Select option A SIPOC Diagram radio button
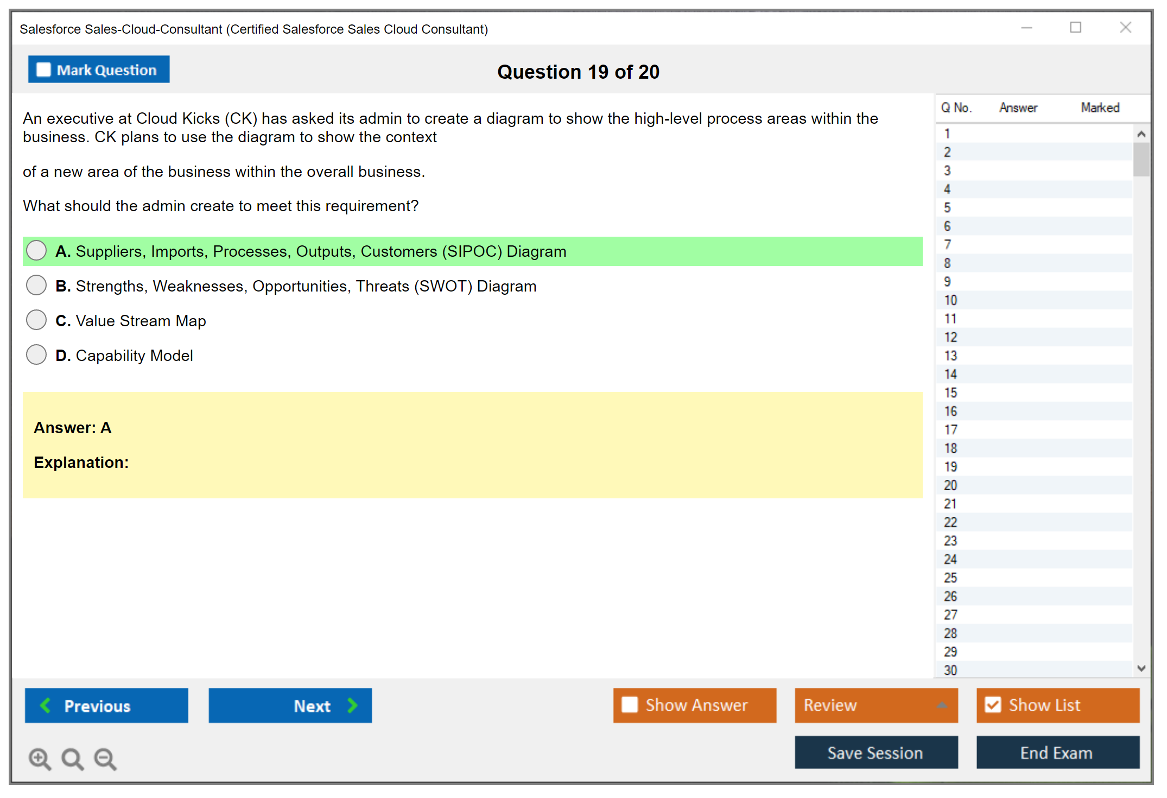Image resolution: width=1167 pixels, height=798 pixels. pyautogui.click(x=36, y=251)
